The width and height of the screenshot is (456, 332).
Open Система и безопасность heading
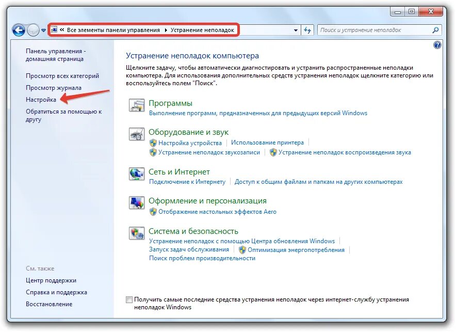click(193, 231)
